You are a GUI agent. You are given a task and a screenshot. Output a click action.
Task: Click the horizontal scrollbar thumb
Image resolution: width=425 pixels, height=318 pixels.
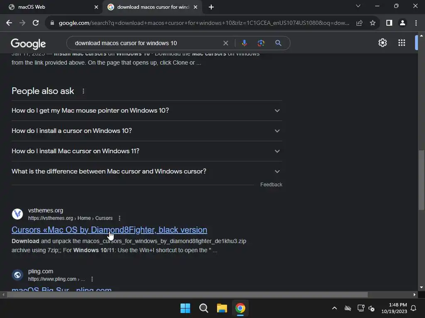tap(187, 295)
